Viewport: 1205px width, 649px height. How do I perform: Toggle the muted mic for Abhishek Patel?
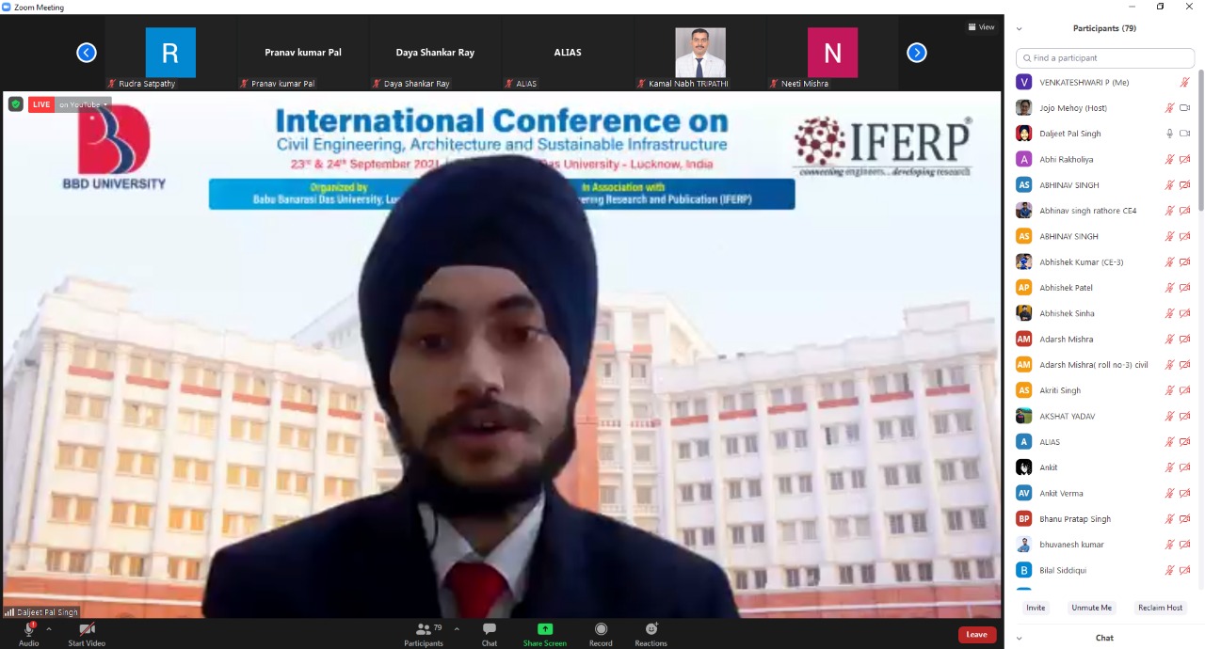pos(1169,288)
